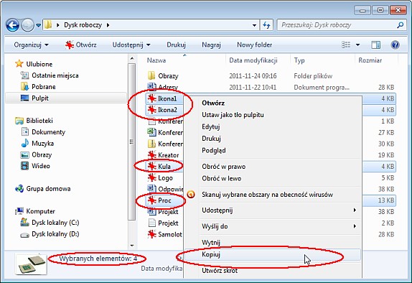Select Ulubione in navigation pane
Image resolution: width=412 pixels, height=283 pixels.
coord(34,64)
